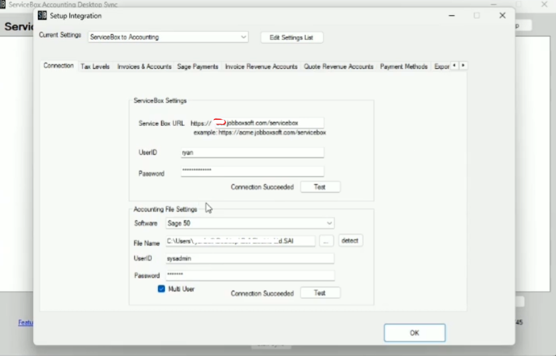Click ServiceBox Connection Succeeded status text
Viewport: 556px width, 356px height.
[x=262, y=187]
